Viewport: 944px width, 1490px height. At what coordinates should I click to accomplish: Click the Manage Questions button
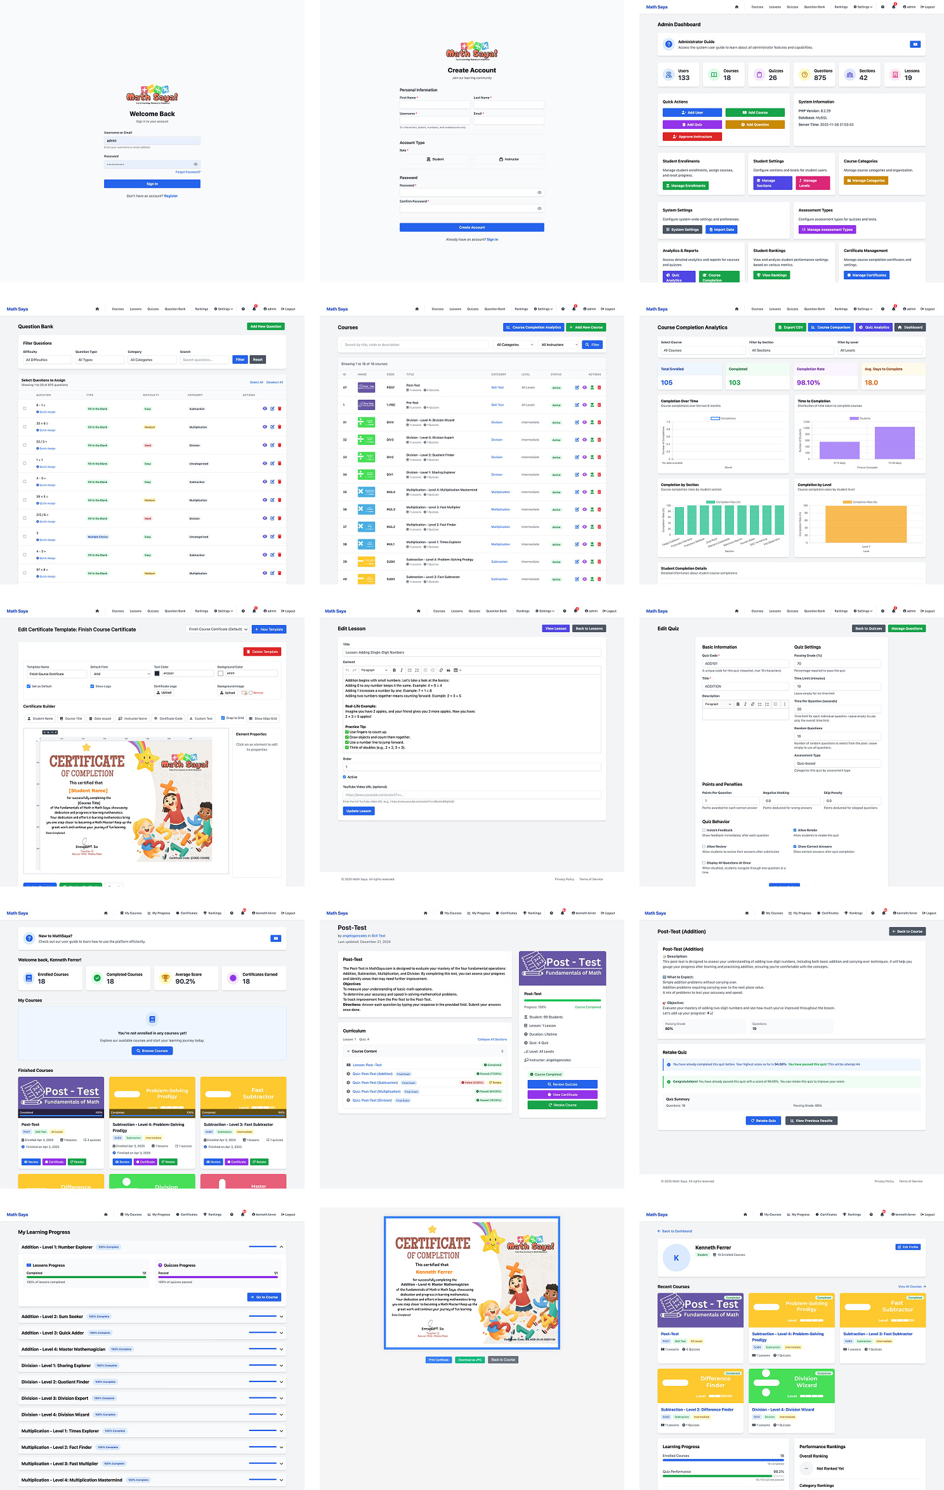(907, 628)
